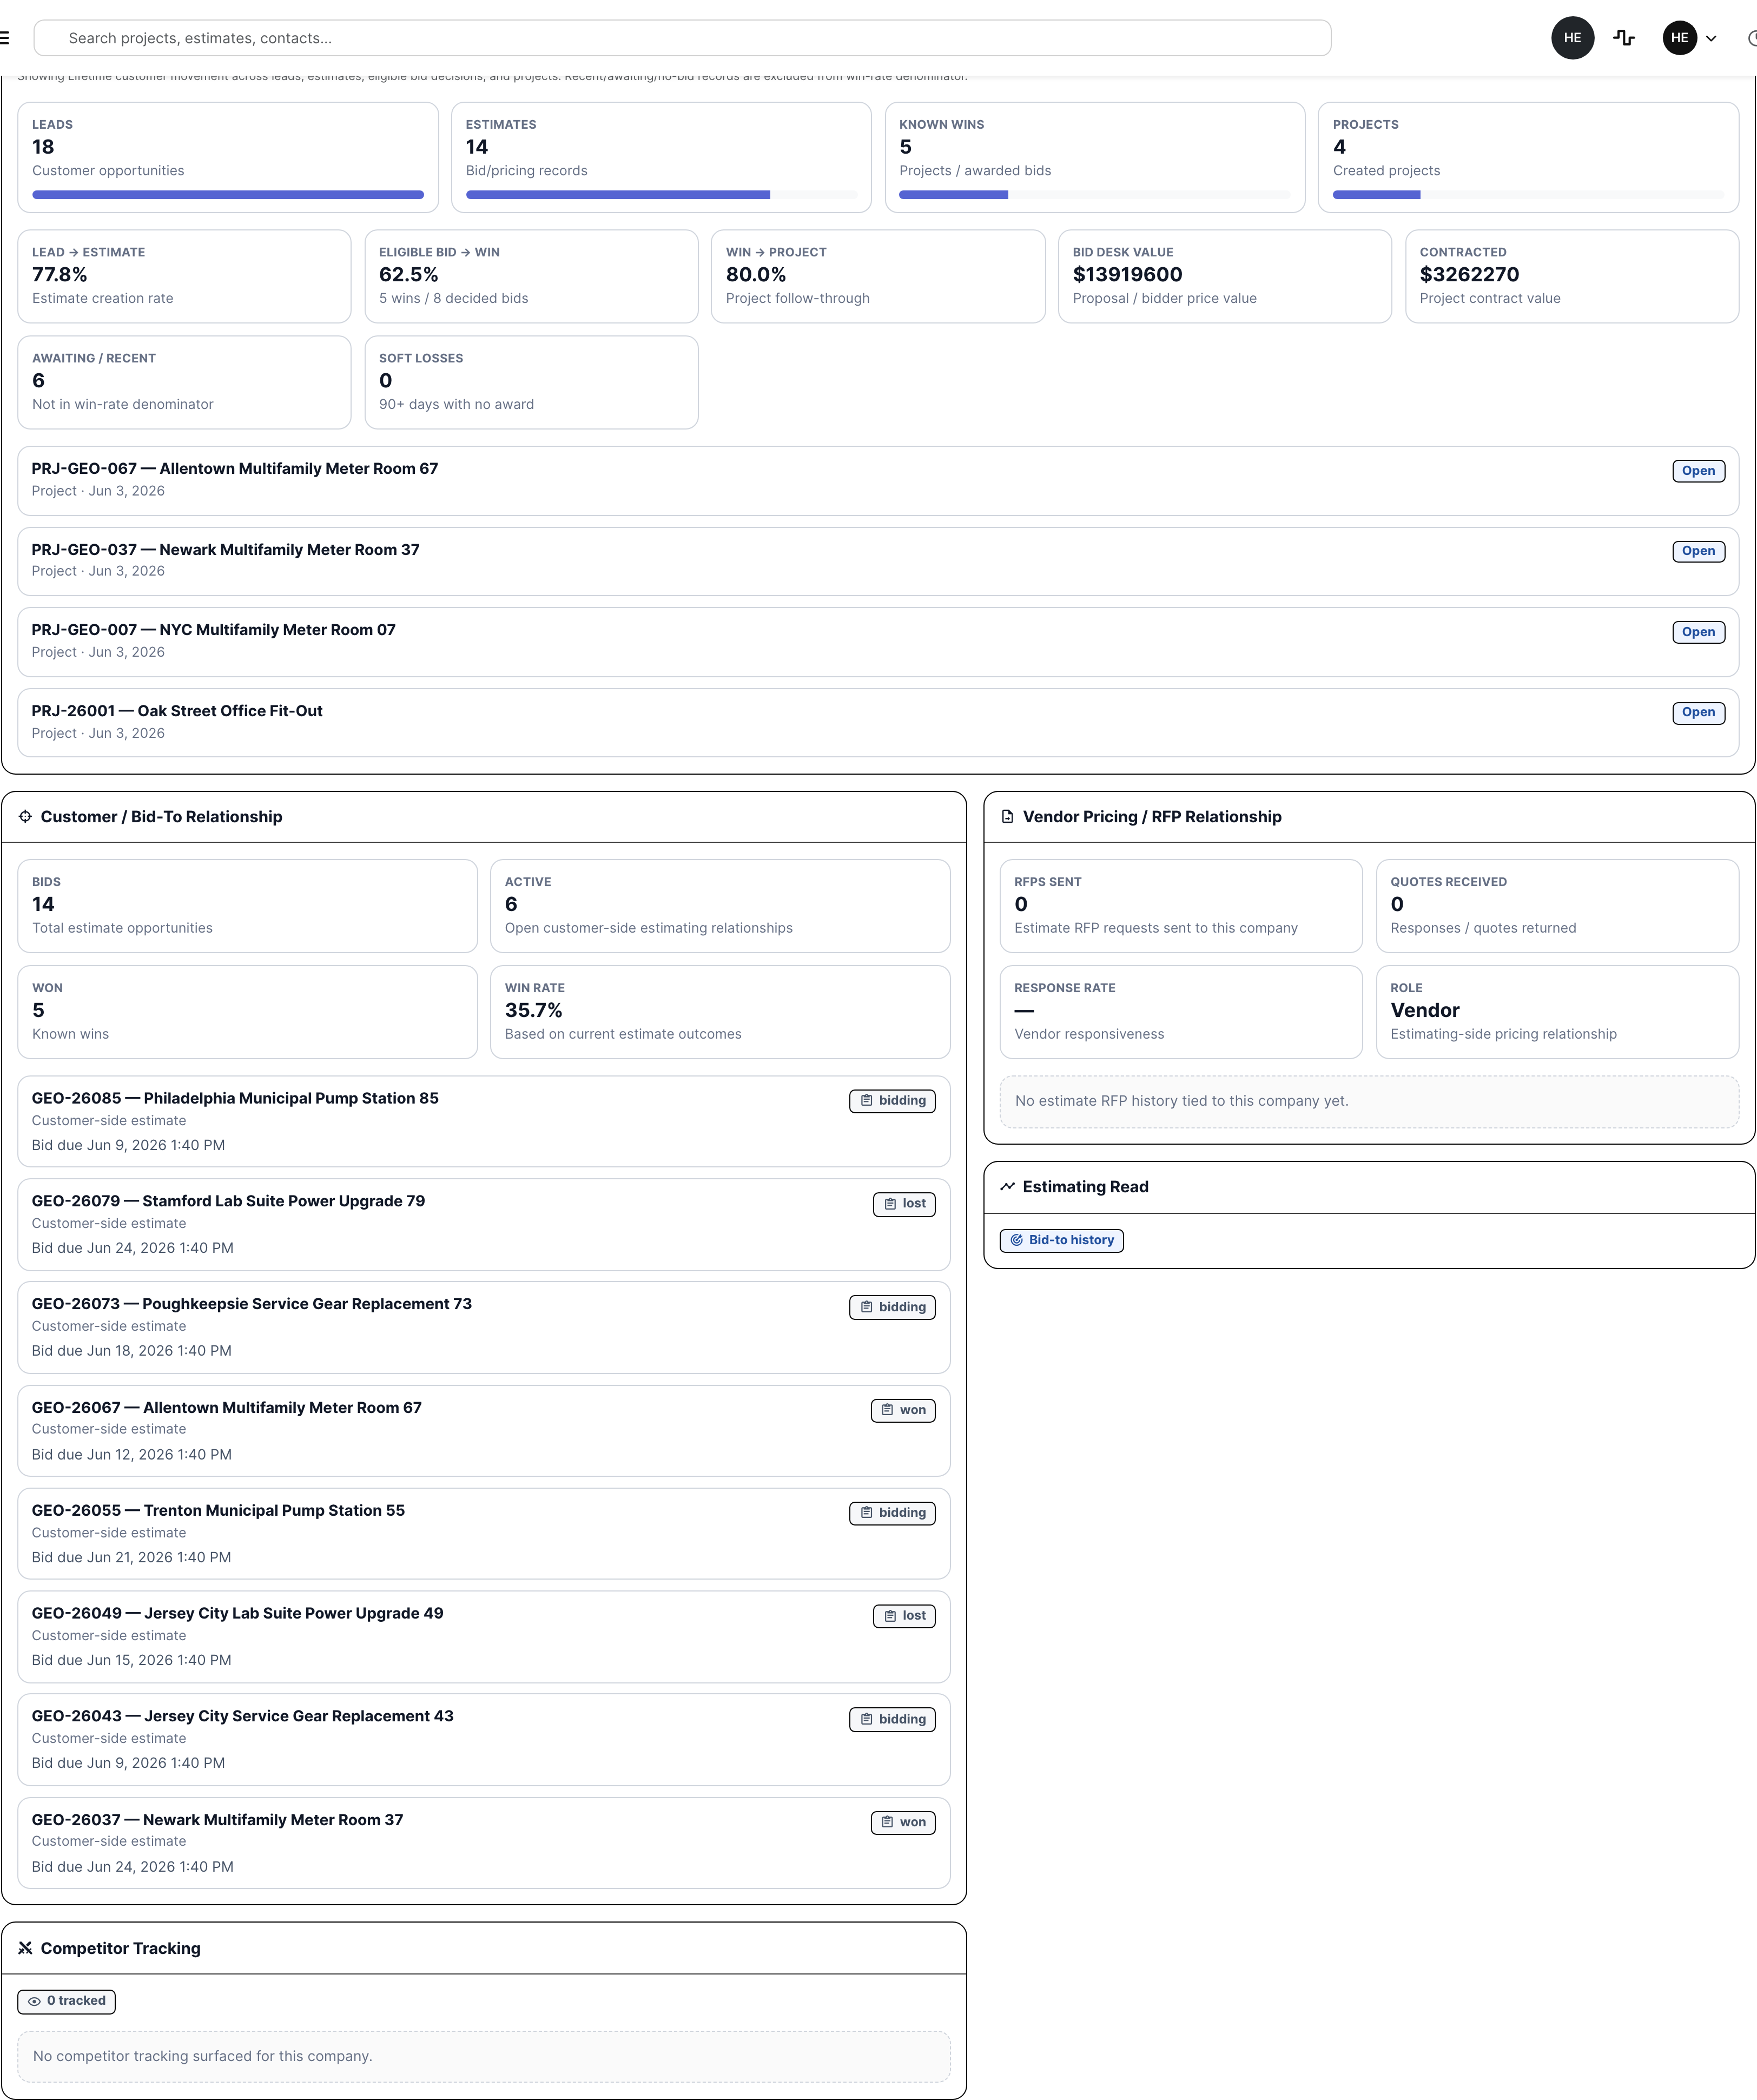Screen dimensions: 1757x2100
Task: Click the Role Vendor card
Action: (1557, 1012)
